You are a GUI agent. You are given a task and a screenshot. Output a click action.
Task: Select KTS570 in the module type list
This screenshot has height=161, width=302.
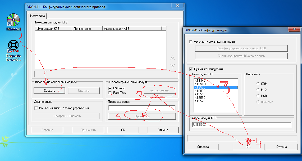click(x=216, y=101)
